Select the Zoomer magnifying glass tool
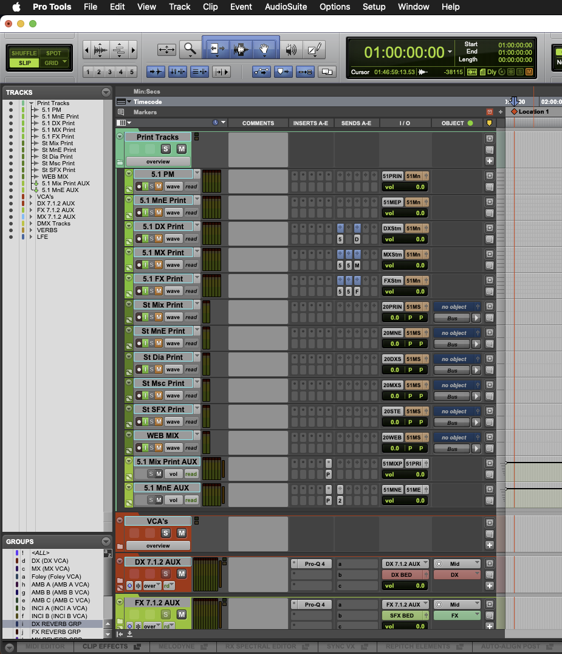Viewport: 562px width, 654px height. point(190,50)
